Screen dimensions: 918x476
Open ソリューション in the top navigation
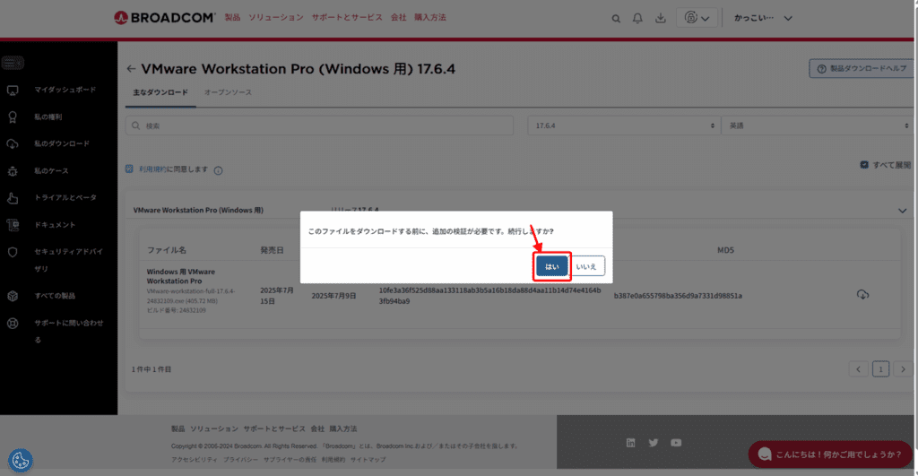tap(276, 18)
